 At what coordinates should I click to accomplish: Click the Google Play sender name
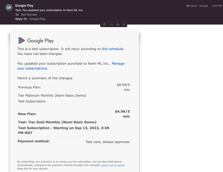(x=24, y=6)
